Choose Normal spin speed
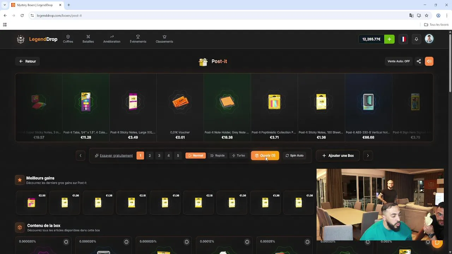Image resolution: width=452 pixels, height=254 pixels. tap(196, 156)
